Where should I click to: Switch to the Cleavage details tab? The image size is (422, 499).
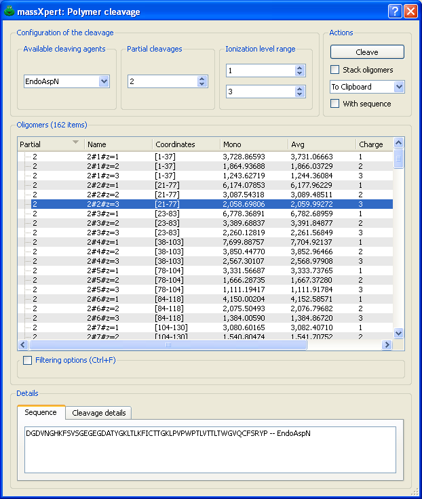tap(98, 413)
